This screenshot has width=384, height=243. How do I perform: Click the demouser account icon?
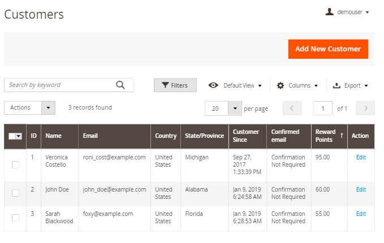pyautogui.click(x=329, y=12)
